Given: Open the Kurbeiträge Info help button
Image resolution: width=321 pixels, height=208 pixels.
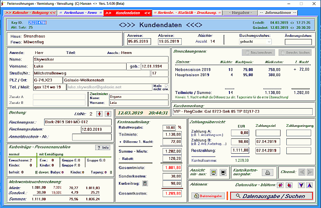Looking at the screenshot, I should pyautogui.click(x=103, y=148).
